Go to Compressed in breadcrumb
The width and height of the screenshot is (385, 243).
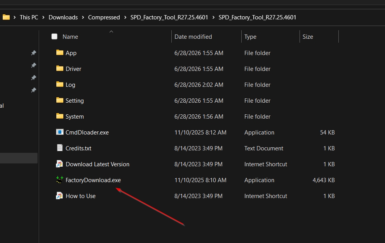pos(104,17)
